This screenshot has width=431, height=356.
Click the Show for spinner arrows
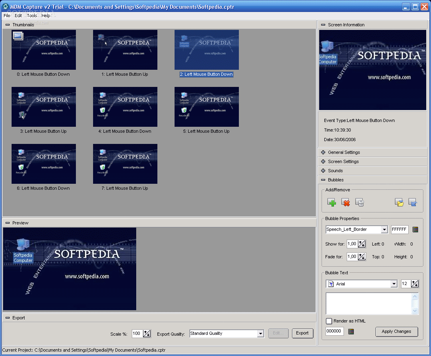(x=362, y=244)
